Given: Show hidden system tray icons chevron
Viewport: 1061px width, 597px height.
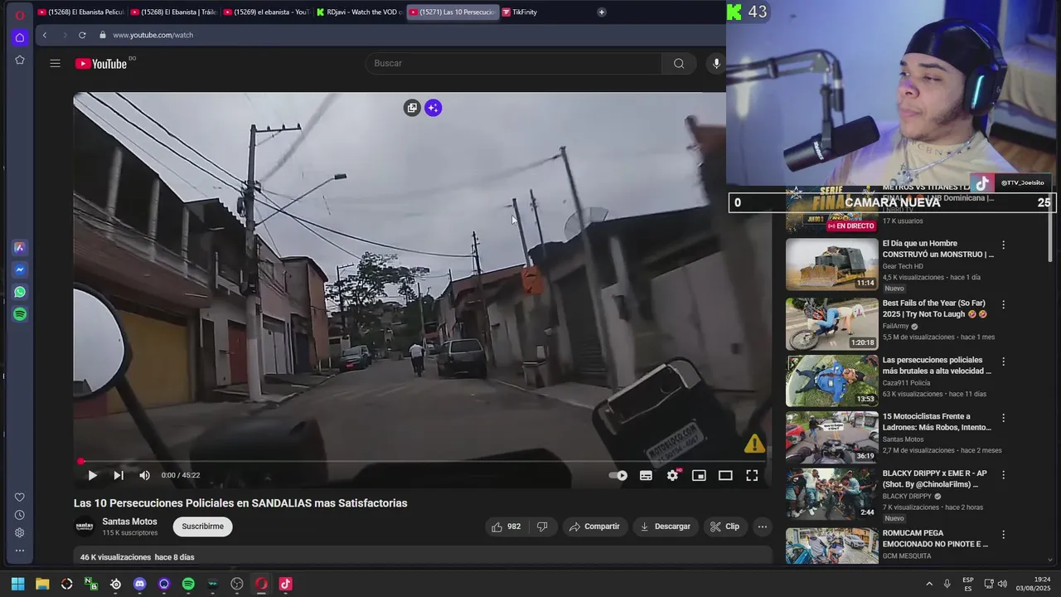Looking at the screenshot, I should (x=929, y=584).
